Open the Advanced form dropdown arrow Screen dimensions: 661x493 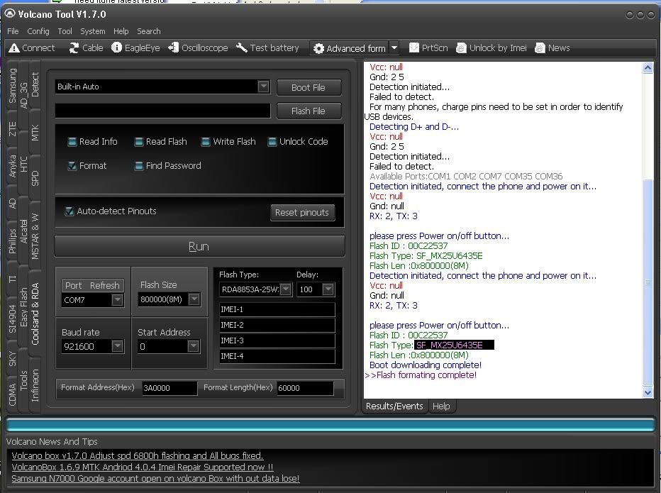pos(394,48)
